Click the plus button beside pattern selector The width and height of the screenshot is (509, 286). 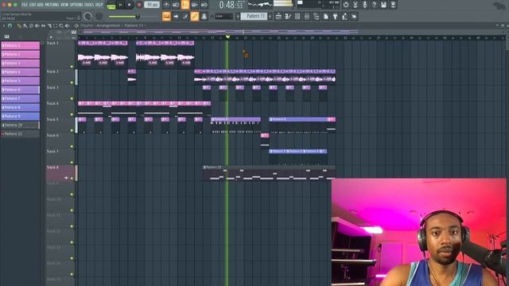tap(270, 16)
